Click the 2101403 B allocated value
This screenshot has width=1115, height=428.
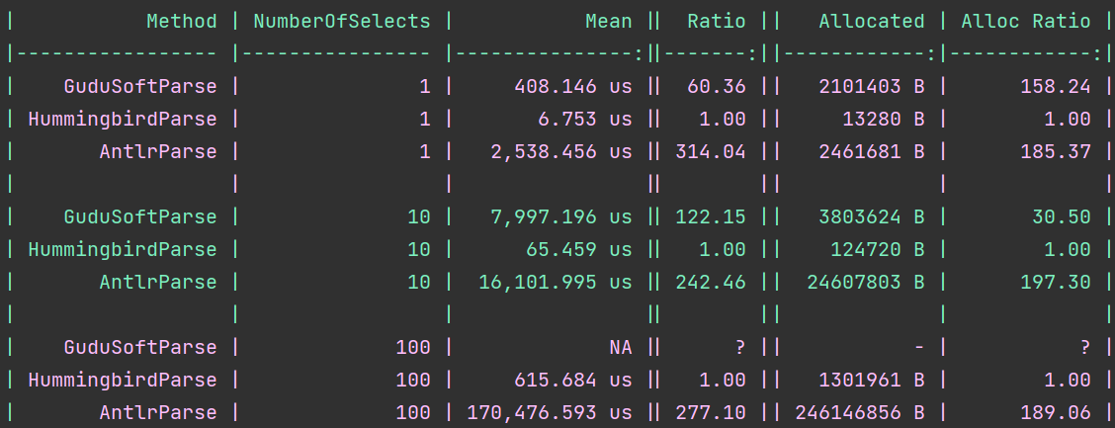pyautogui.click(x=871, y=86)
